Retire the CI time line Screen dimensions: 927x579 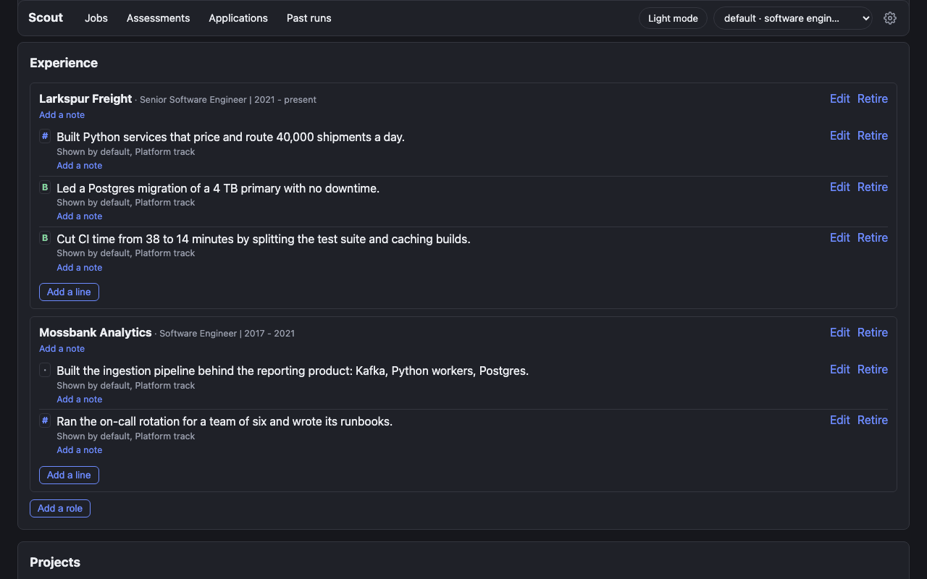click(x=873, y=237)
